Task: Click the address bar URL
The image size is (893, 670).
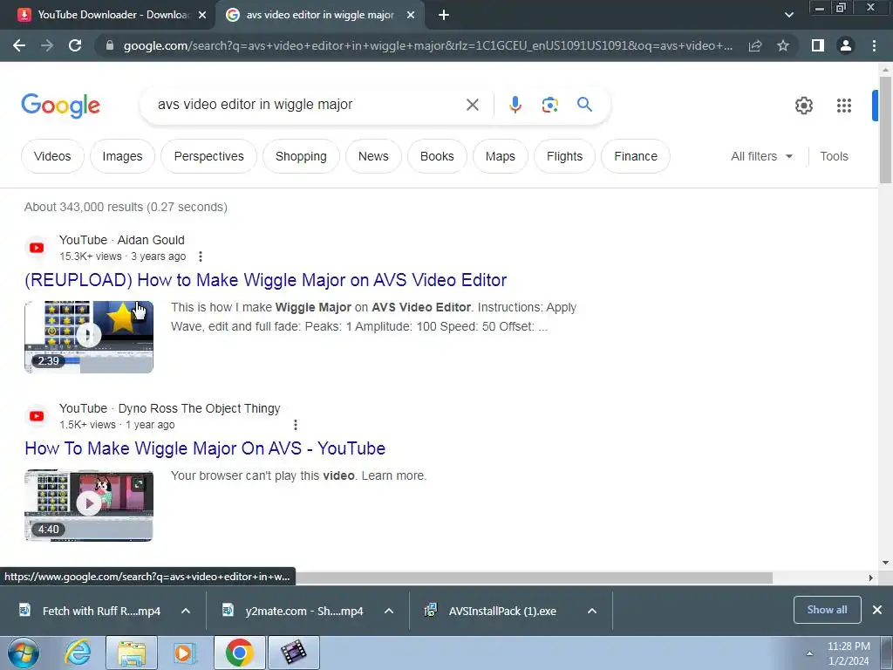Action: tap(427, 45)
